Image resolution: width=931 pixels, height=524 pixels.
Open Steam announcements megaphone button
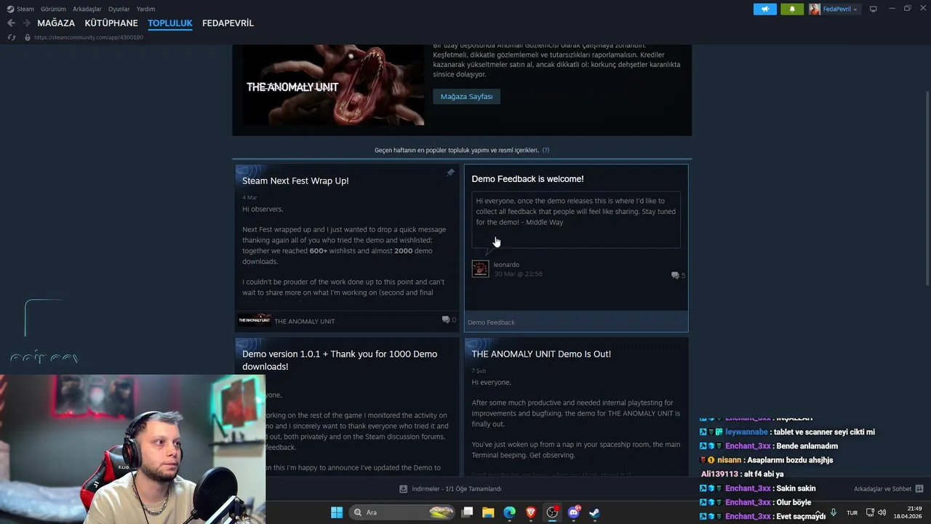tap(764, 9)
